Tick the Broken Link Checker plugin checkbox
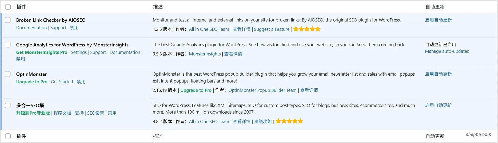 click(8, 20)
